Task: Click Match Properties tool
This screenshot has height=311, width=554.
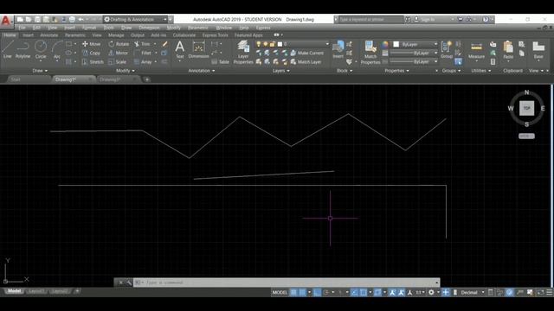Action: pos(370,52)
